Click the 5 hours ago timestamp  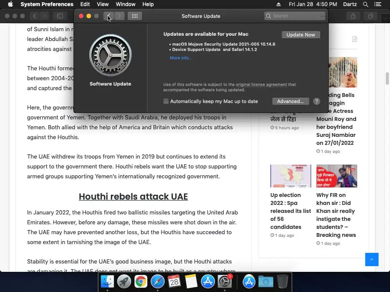coord(285,128)
